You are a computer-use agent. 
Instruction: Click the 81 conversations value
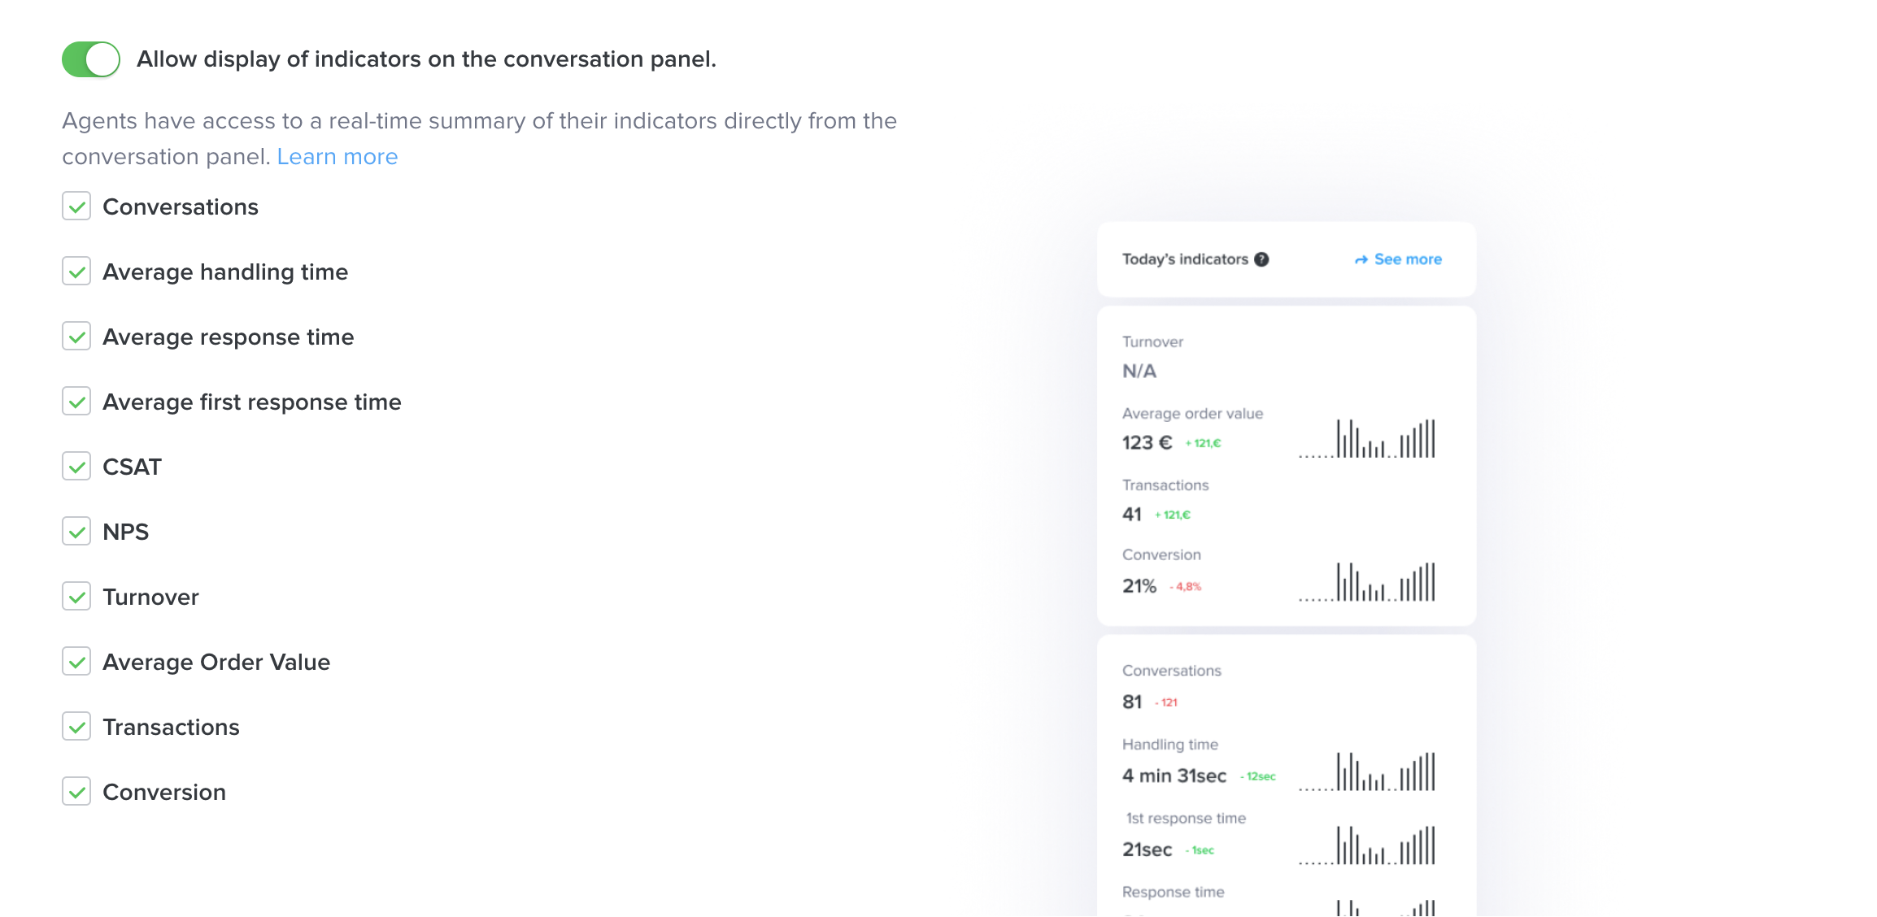point(1132,702)
